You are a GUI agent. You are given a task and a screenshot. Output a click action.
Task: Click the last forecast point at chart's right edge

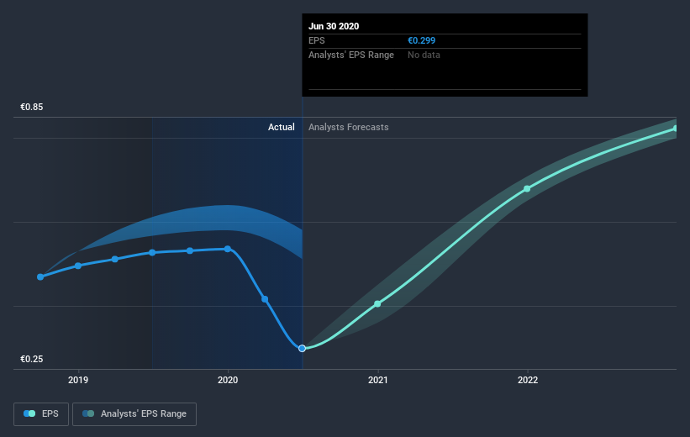coord(676,129)
